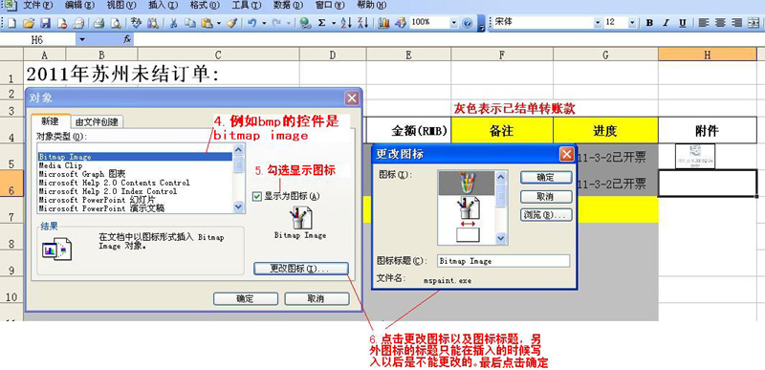Expand the zoom 100% dropdown

(x=454, y=22)
